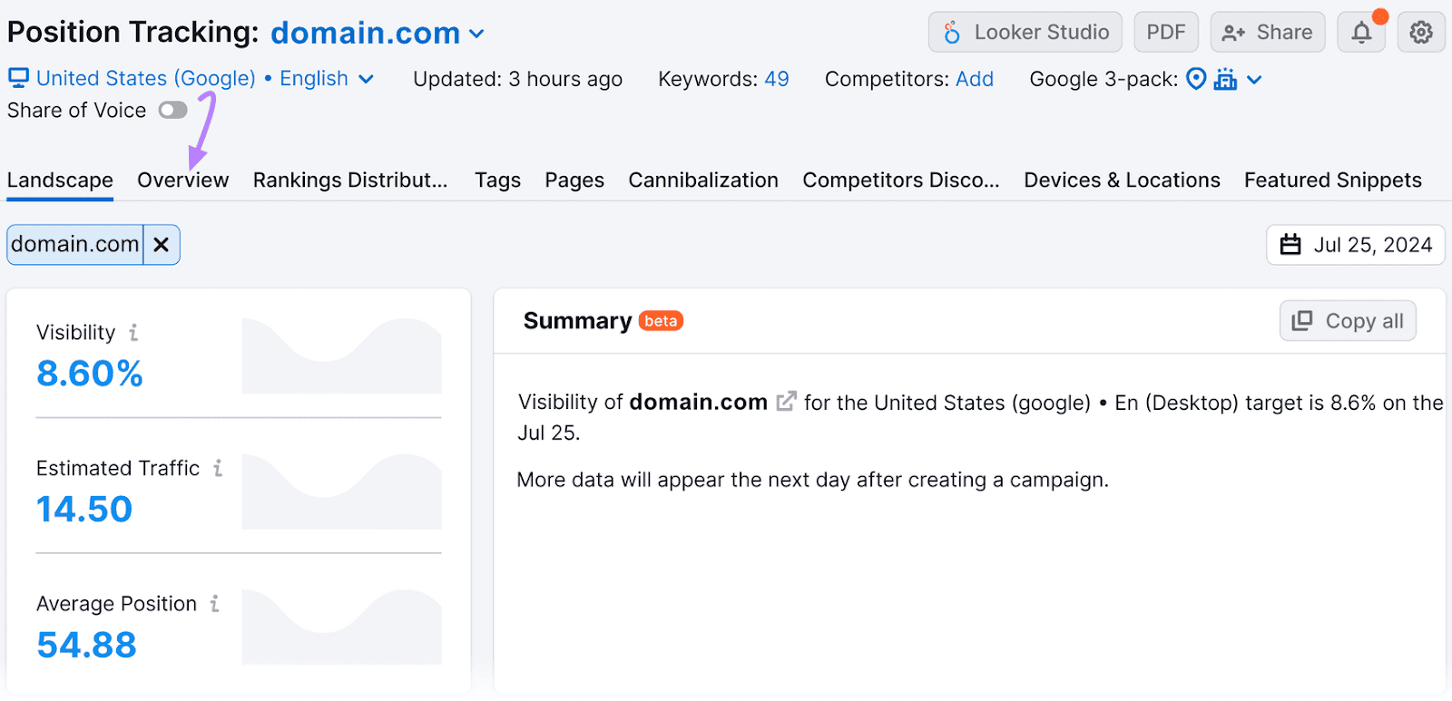Click the Google 3-pack business building icon

coord(1226,80)
